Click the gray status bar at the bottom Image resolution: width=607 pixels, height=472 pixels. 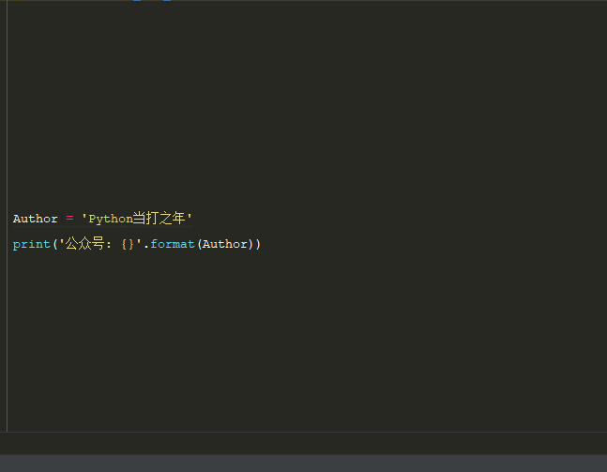coord(304,464)
